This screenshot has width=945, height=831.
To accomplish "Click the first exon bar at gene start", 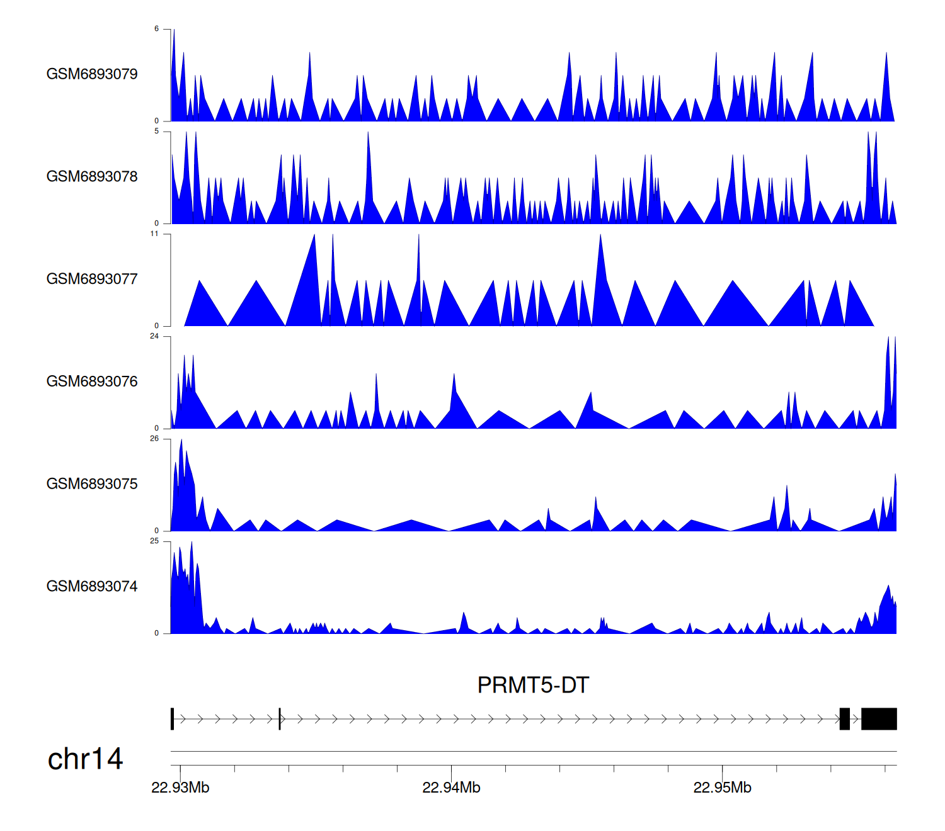I will pos(172,719).
